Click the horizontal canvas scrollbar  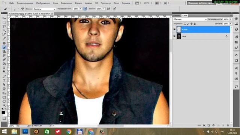tap(111, 126)
